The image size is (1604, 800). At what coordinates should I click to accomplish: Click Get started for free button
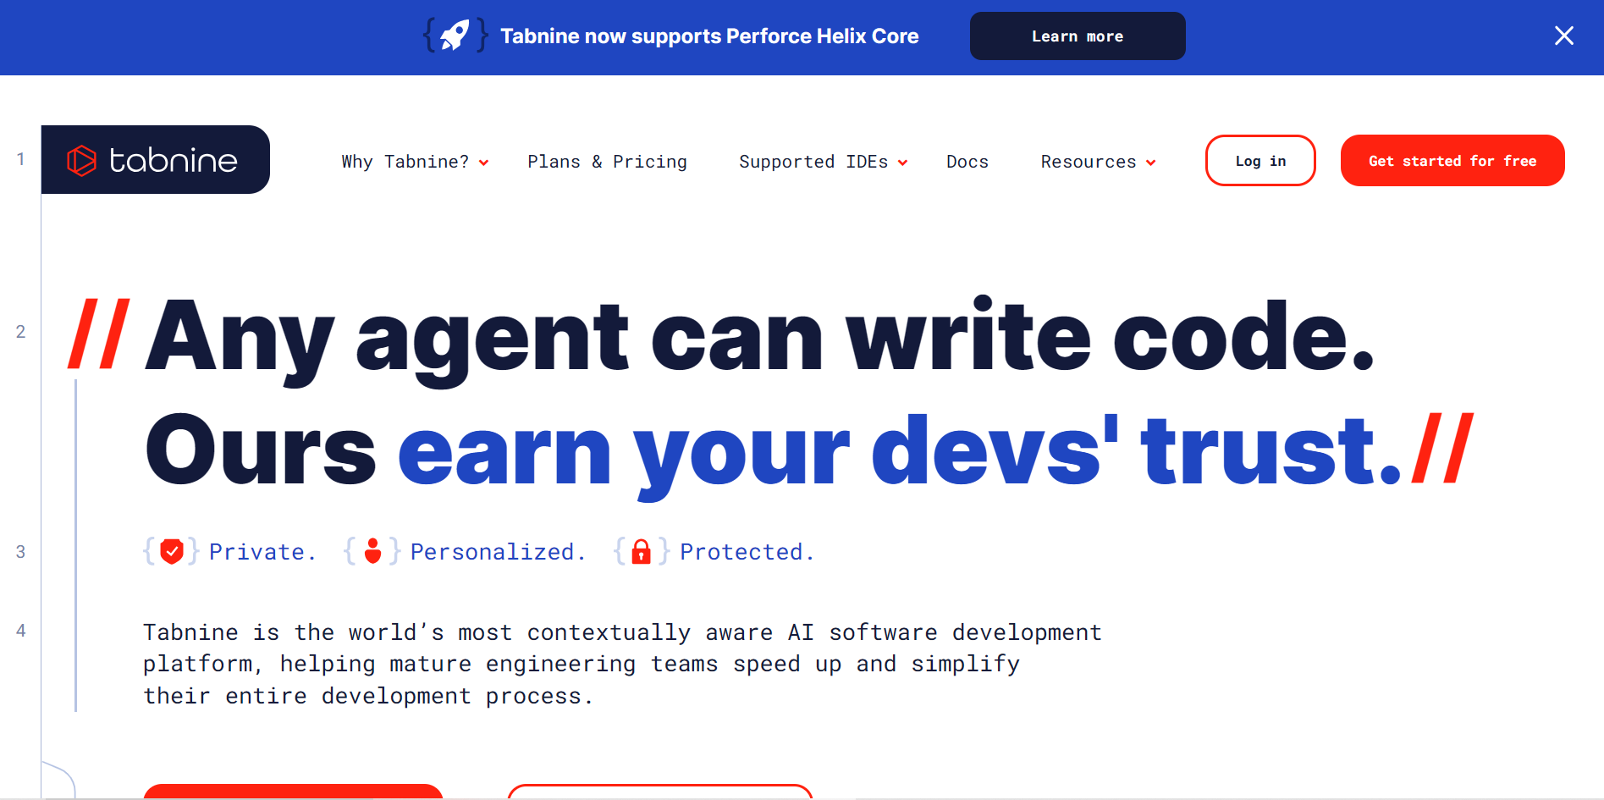[1452, 160]
